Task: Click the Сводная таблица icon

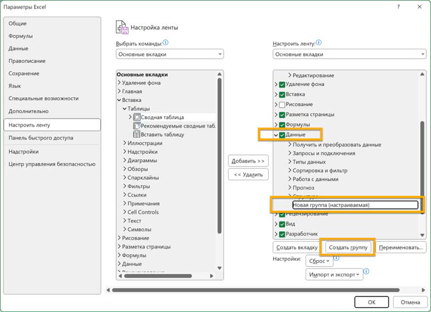Action: pos(136,117)
